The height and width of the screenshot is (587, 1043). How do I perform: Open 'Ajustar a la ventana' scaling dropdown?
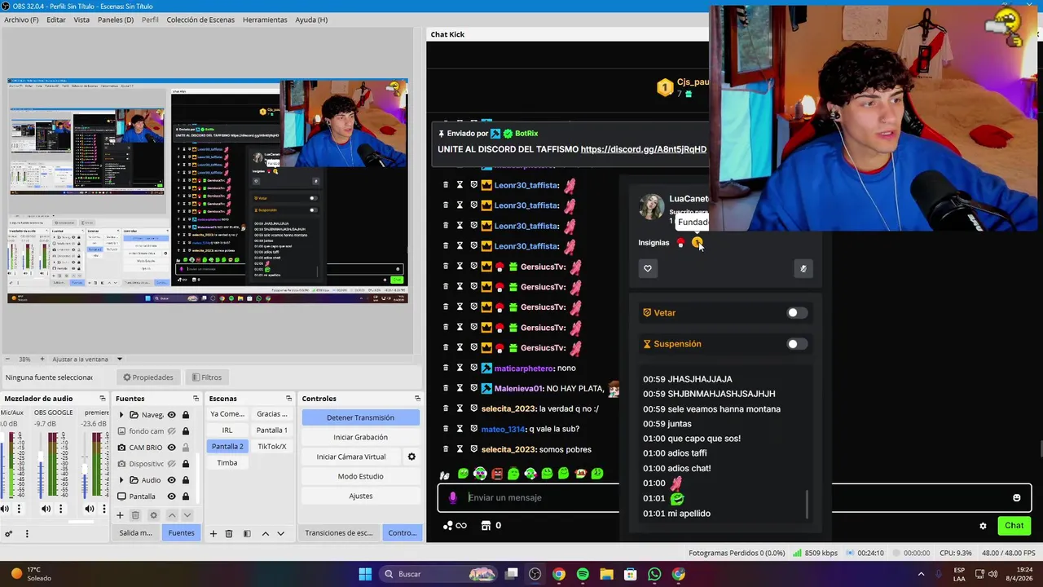click(119, 359)
